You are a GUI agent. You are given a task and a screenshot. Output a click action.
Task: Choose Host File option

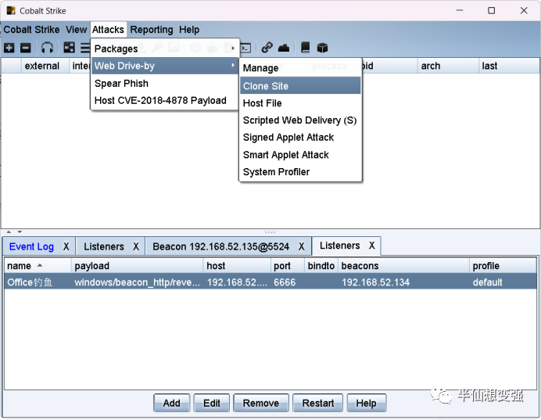[300, 103]
